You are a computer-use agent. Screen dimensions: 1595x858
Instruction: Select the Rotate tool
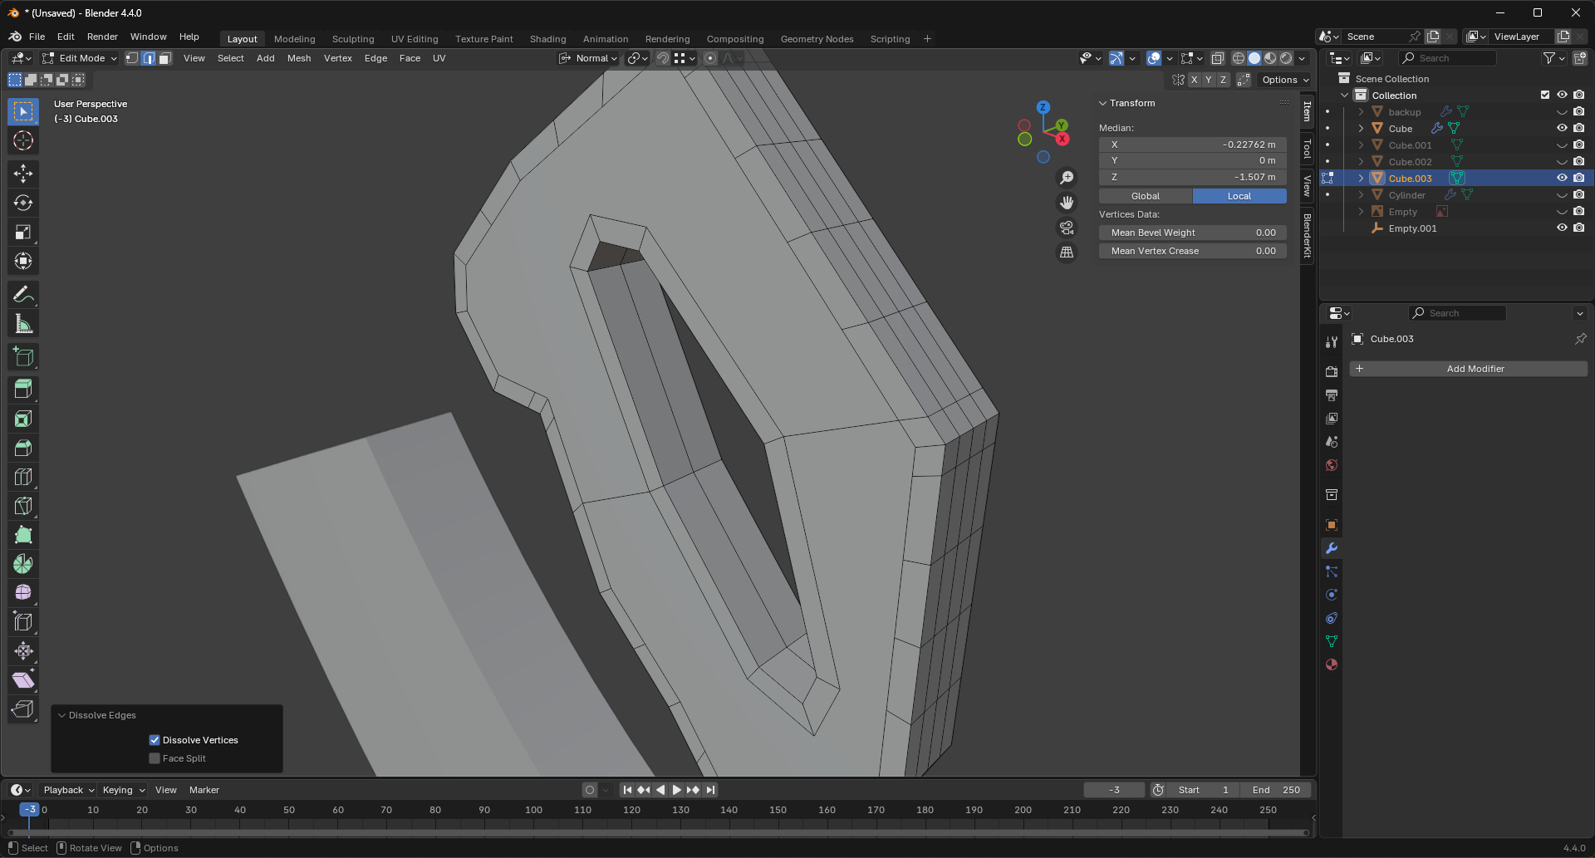tap(23, 203)
